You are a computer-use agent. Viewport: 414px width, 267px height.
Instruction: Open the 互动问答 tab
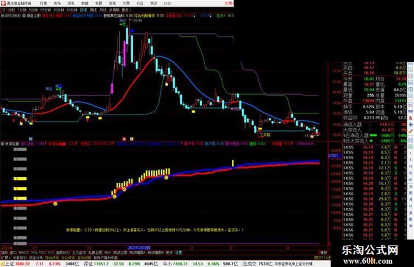click(x=84, y=257)
